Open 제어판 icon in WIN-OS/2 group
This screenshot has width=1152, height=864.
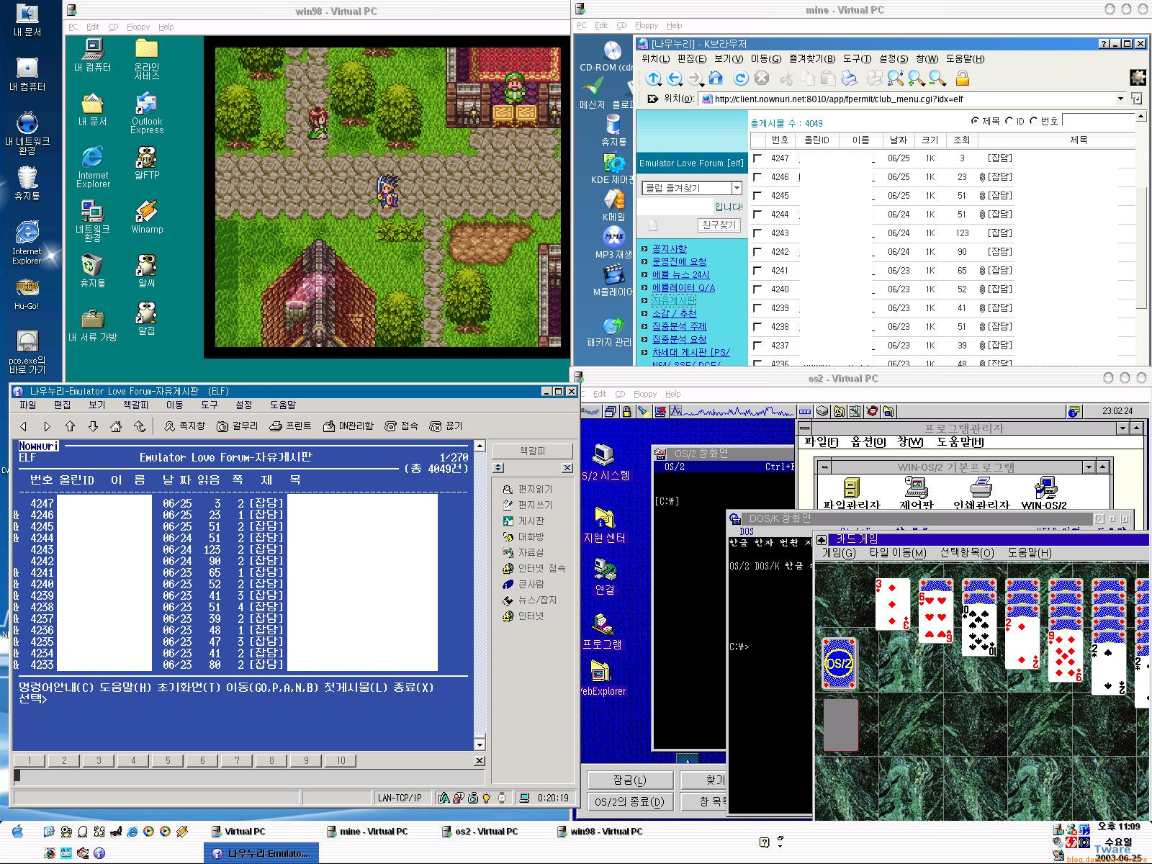coord(916,493)
